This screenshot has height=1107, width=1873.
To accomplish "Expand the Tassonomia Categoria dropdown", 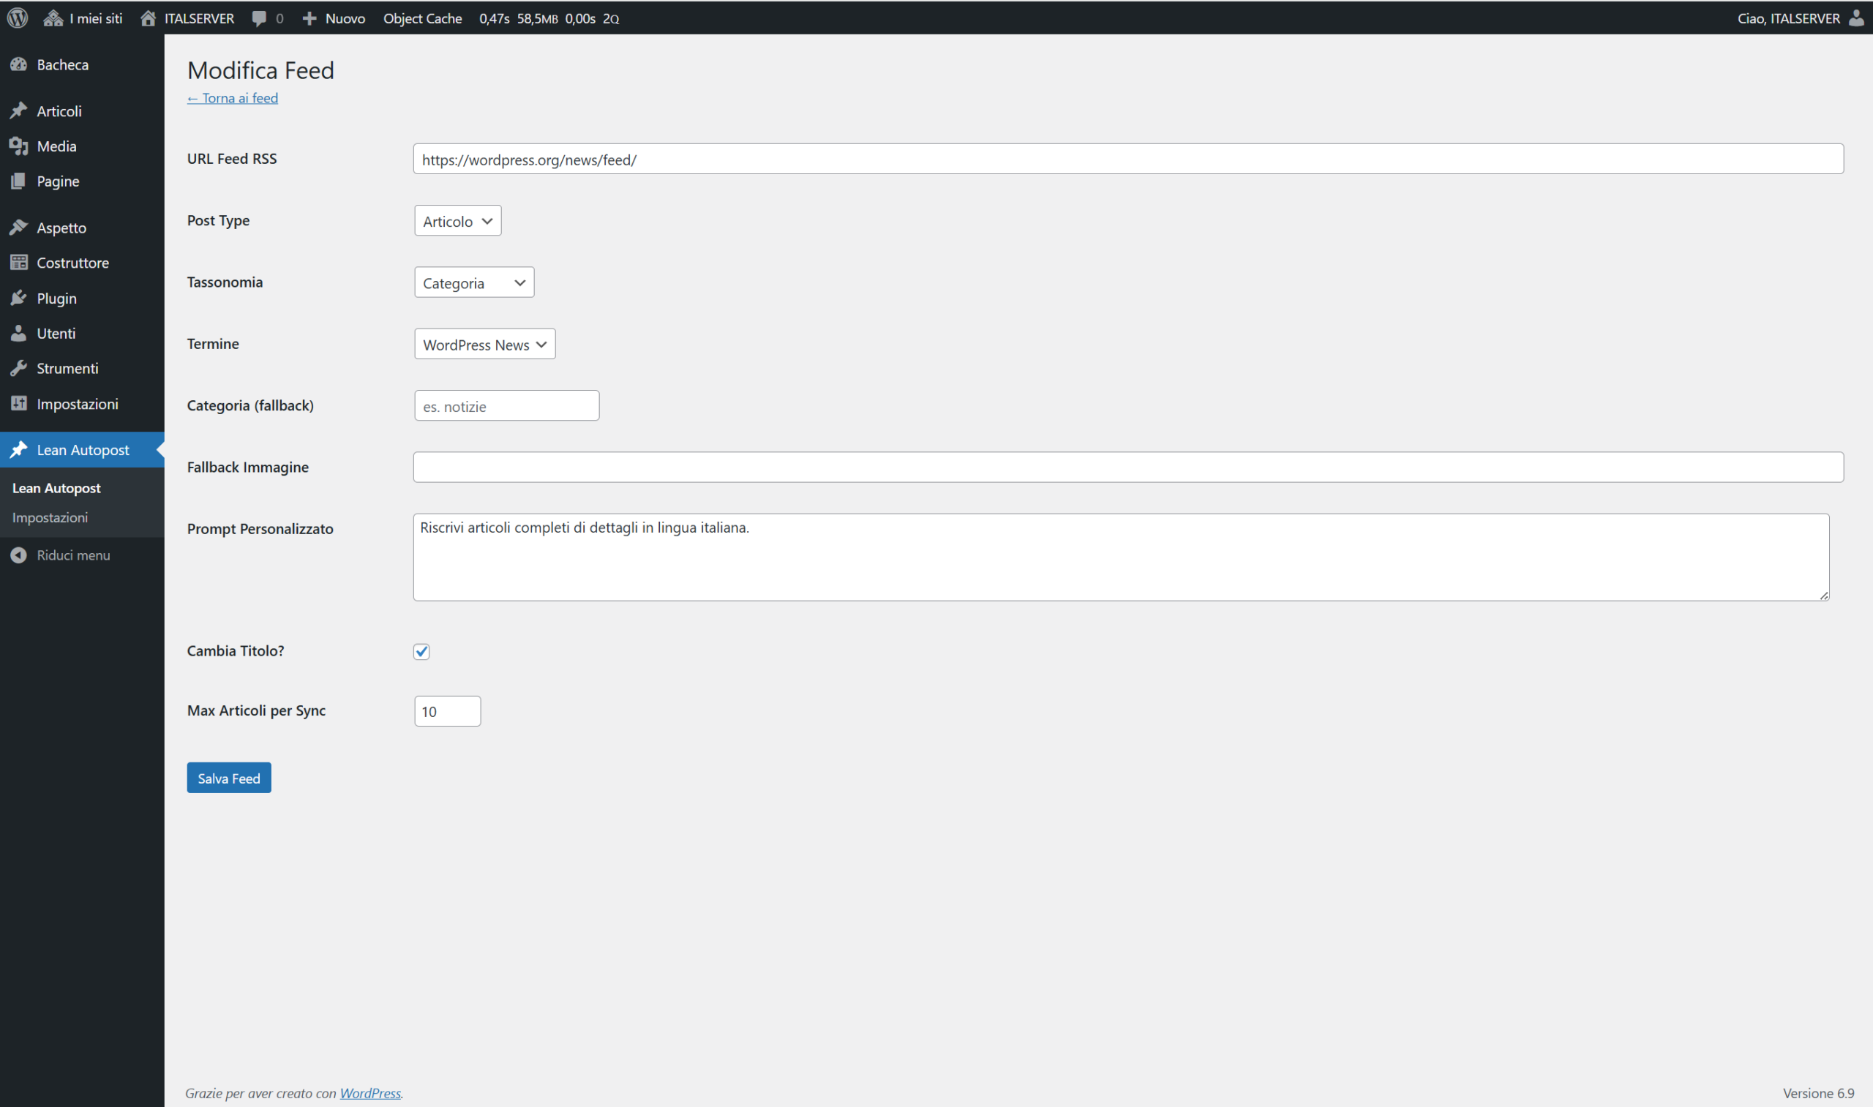I will point(473,282).
